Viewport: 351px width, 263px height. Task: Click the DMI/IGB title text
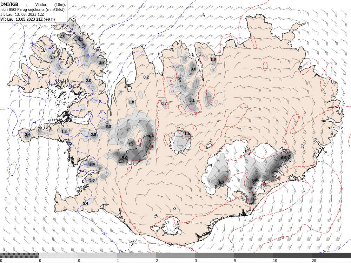tap(9, 4)
